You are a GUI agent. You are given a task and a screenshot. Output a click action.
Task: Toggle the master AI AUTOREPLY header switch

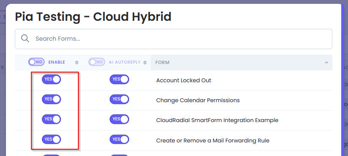[97, 62]
